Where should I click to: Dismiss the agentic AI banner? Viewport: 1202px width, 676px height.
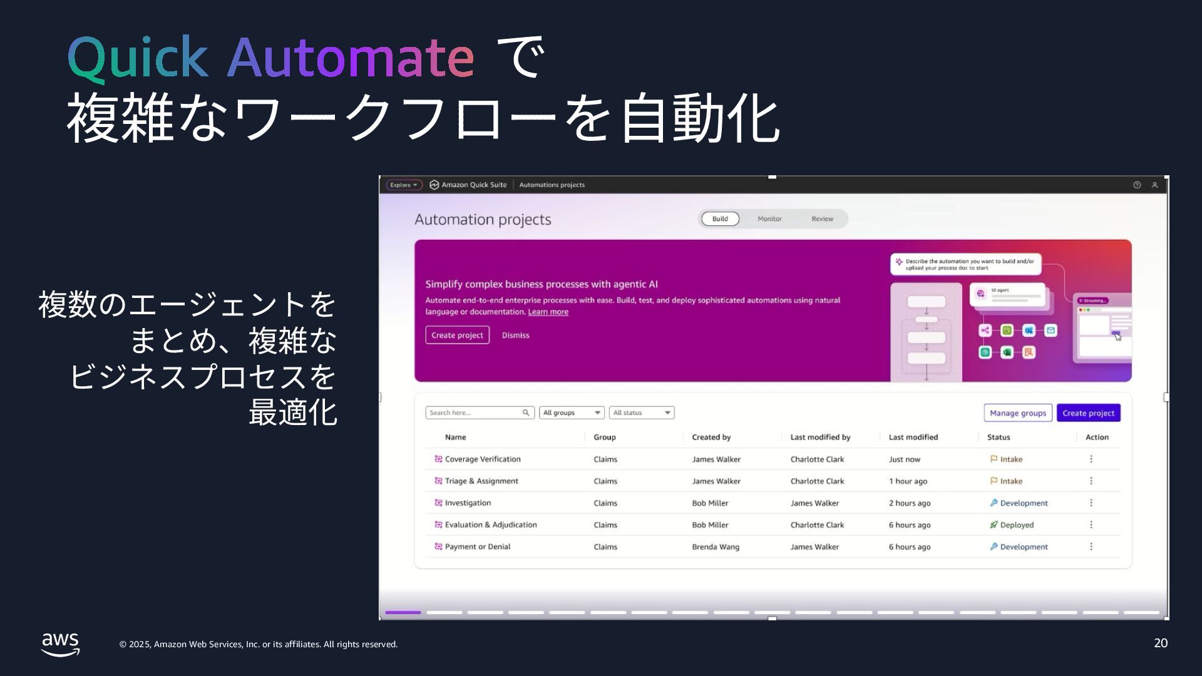coord(515,335)
